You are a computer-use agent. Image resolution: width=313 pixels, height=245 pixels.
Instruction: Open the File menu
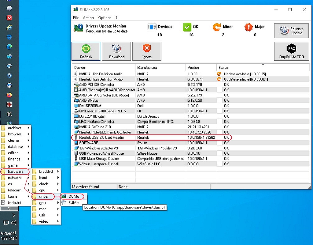(x=76, y=17)
